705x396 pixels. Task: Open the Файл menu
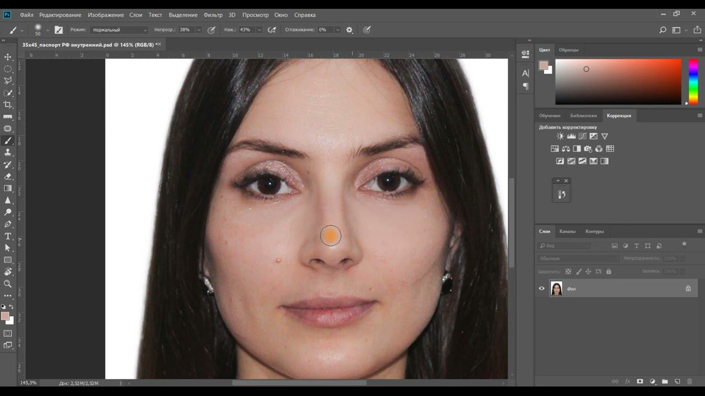click(x=26, y=15)
